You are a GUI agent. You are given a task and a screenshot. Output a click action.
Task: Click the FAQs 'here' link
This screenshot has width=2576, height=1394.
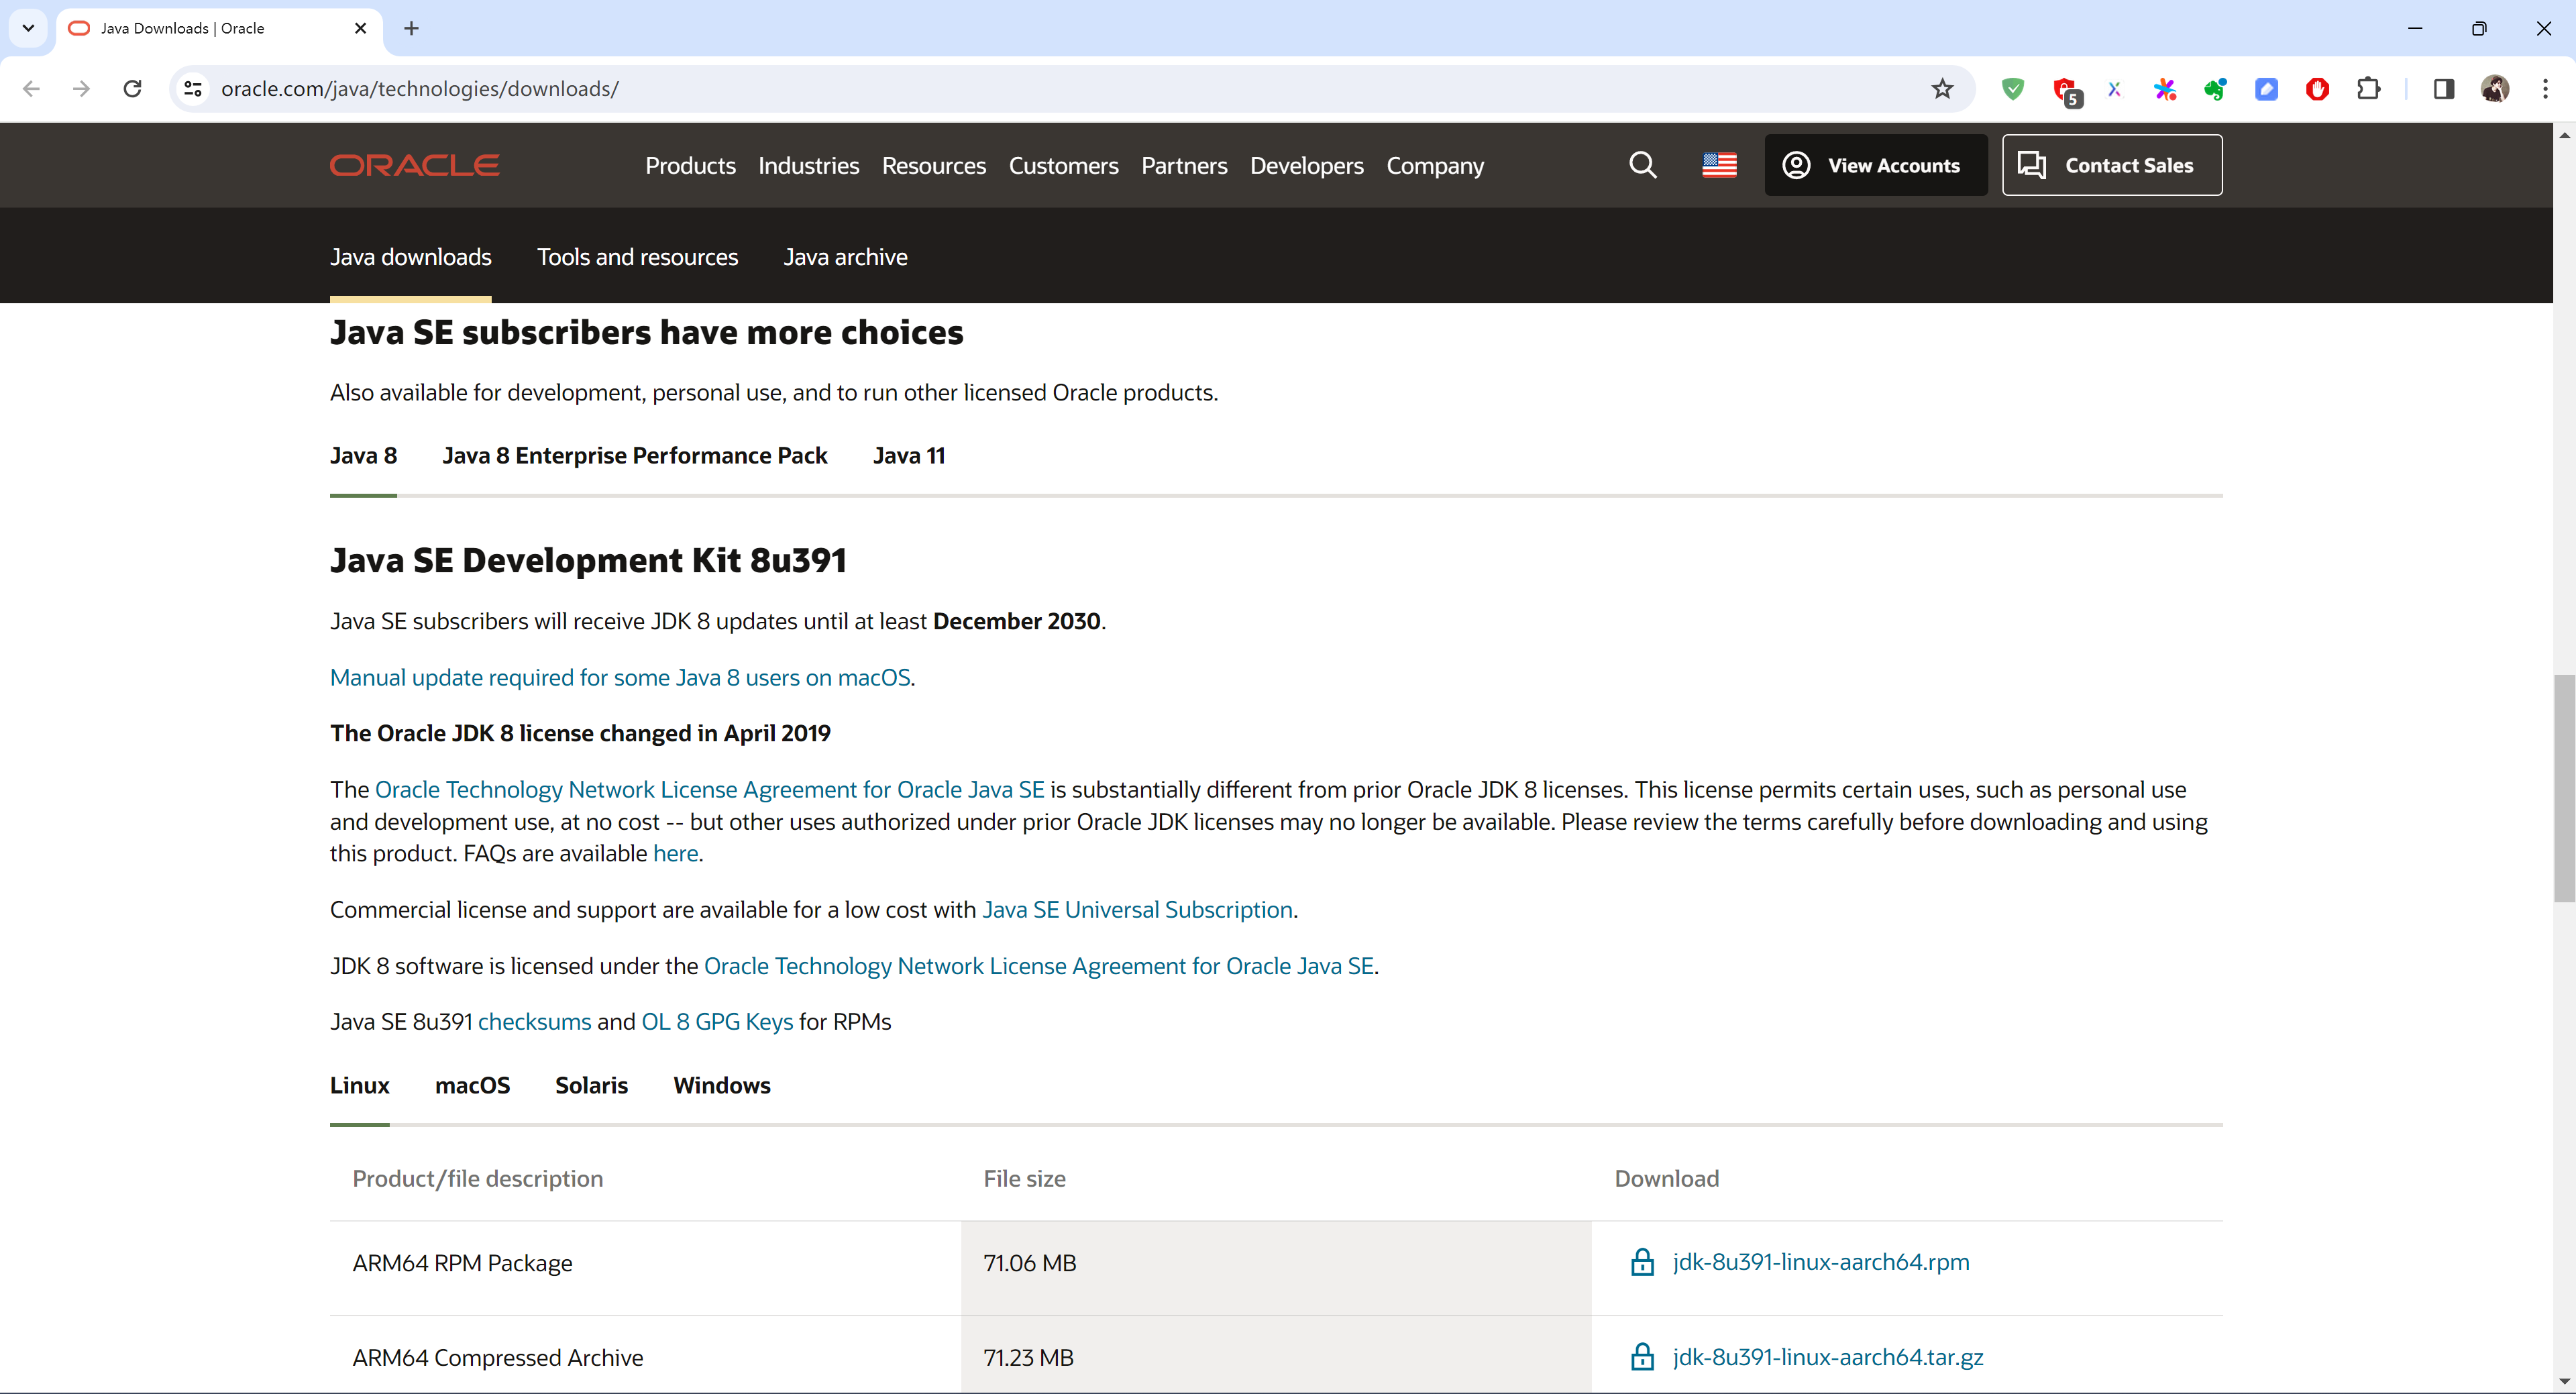pos(675,854)
